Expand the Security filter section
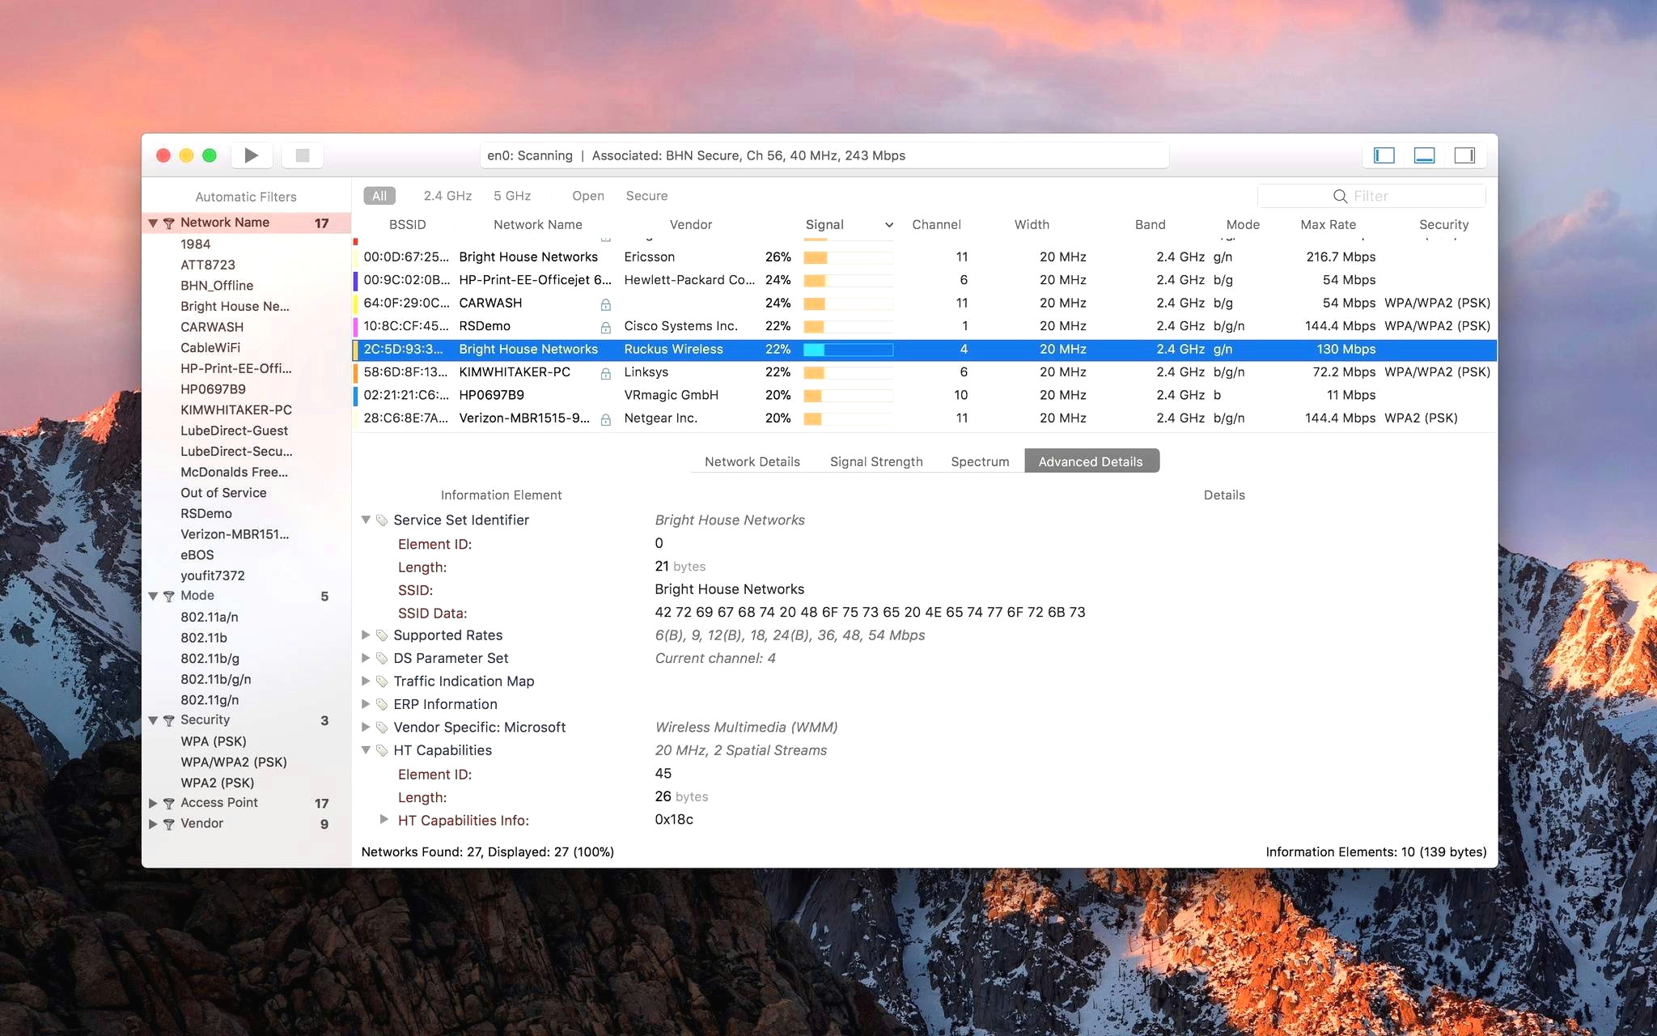This screenshot has height=1036, width=1657. pyautogui.click(x=153, y=720)
